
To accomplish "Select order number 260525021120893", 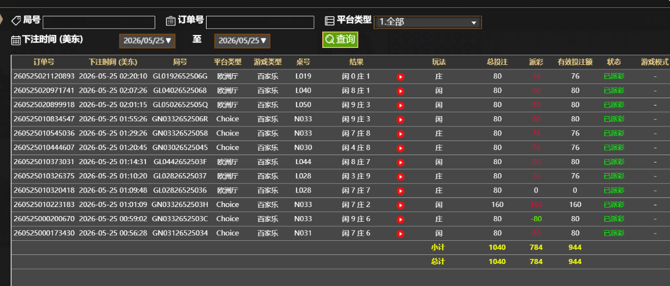I will point(44,76).
